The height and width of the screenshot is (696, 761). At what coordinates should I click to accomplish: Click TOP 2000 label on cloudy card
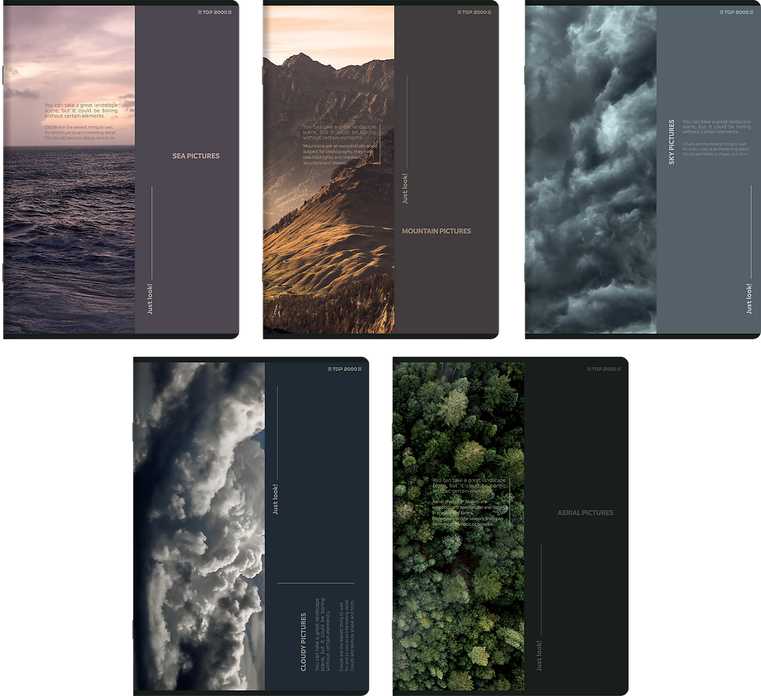(x=345, y=369)
